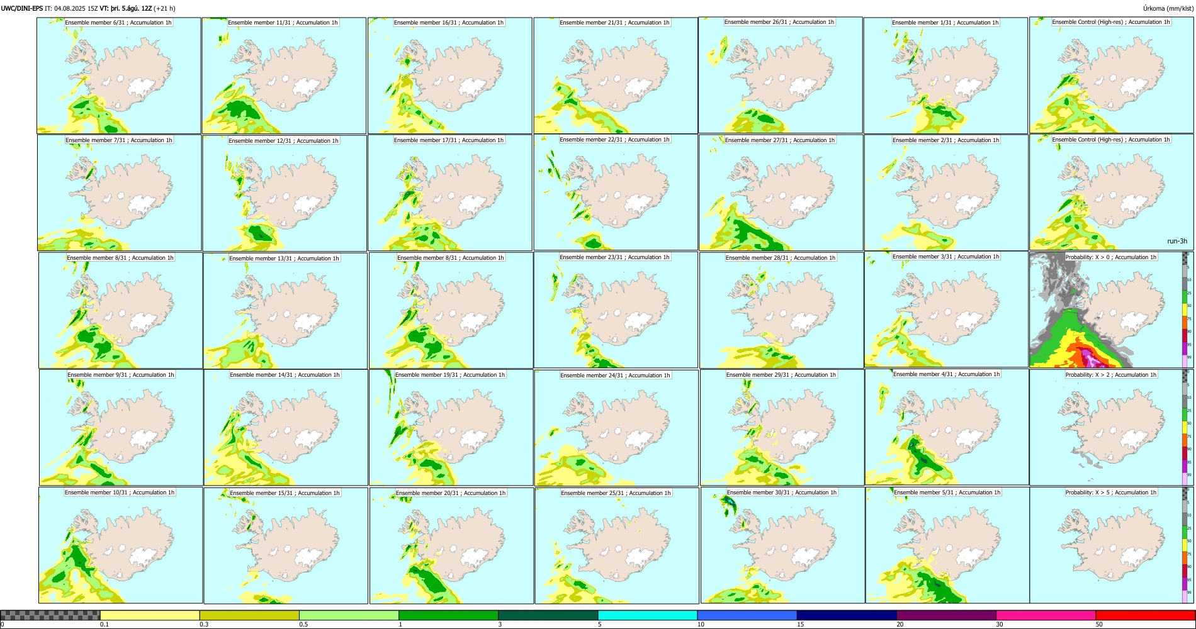The image size is (1196, 629).
Task: Choose the pink 30–50 legend swatch
Action: click(x=1046, y=615)
